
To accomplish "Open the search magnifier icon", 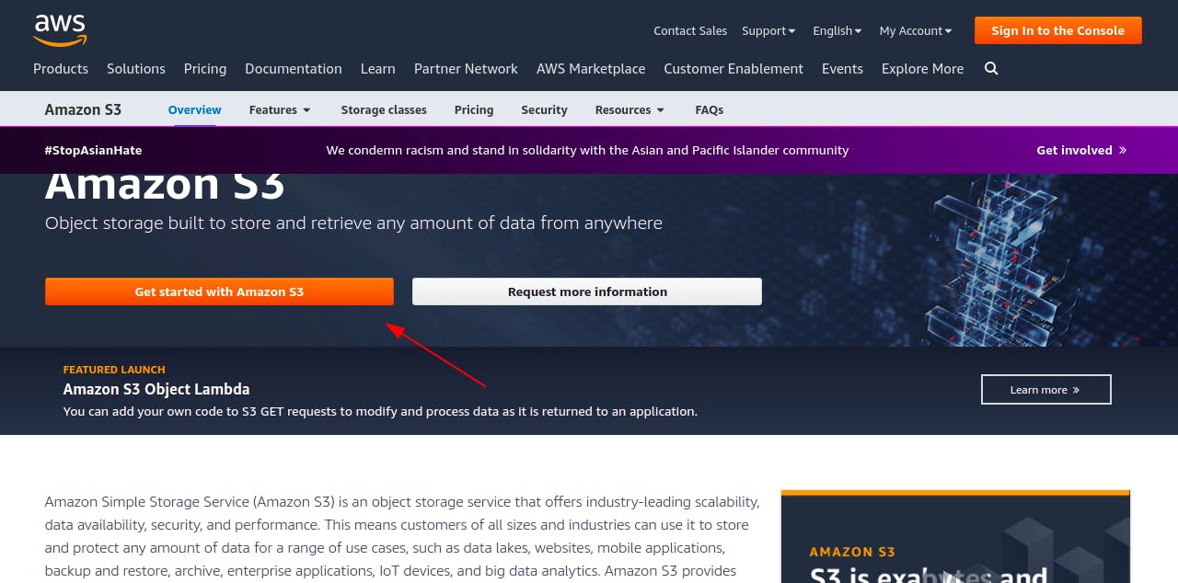I will pos(991,68).
